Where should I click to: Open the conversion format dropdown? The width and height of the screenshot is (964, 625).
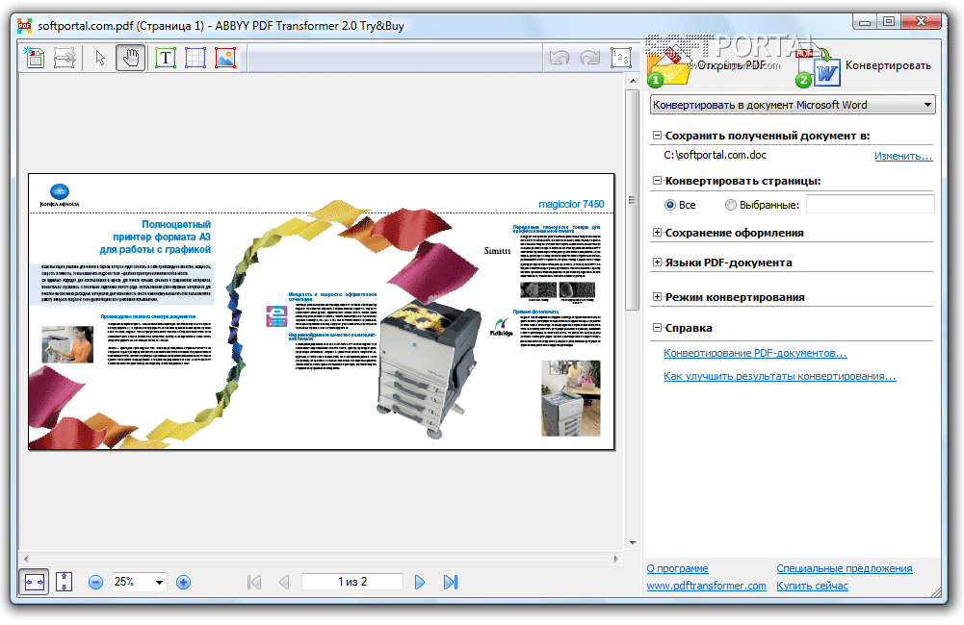click(793, 105)
